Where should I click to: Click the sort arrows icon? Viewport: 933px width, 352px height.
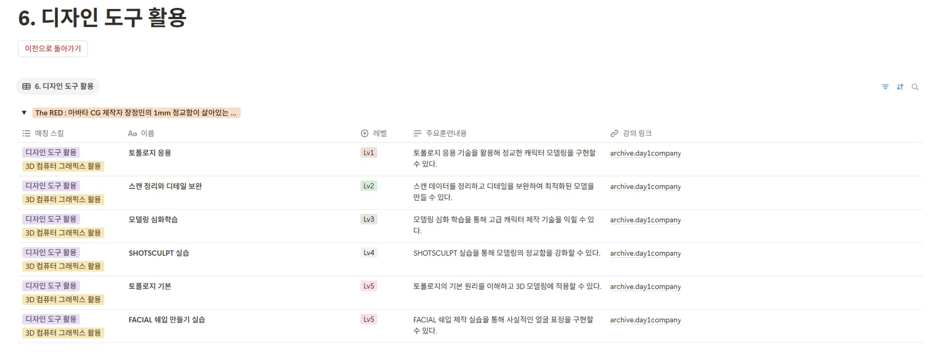click(900, 87)
